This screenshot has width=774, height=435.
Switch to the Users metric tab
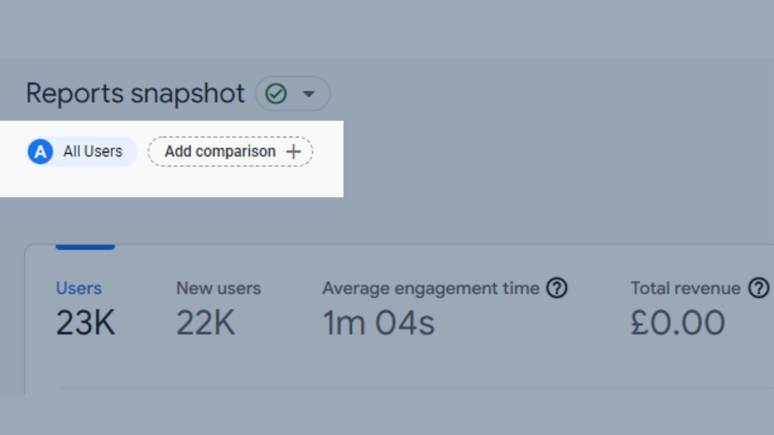coord(79,288)
